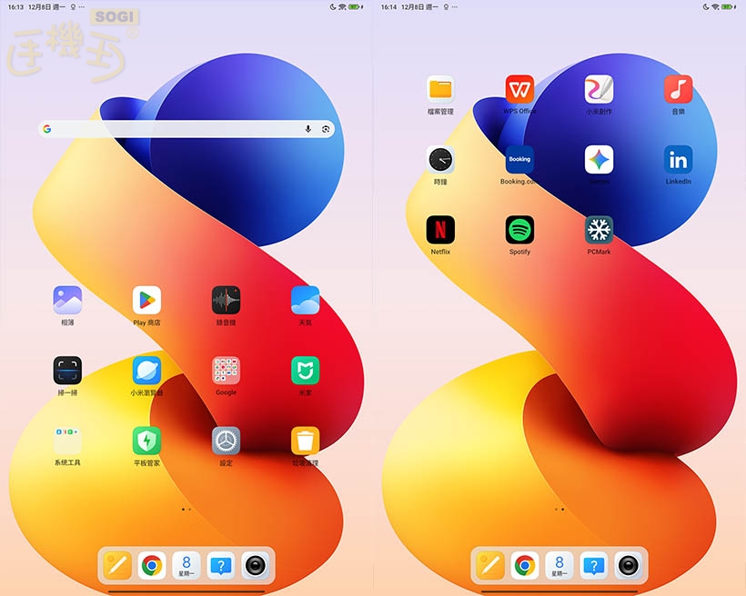Viewport: 746px width, 596px height.
Task: Start a Google Lens camera search
Action: (x=327, y=129)
